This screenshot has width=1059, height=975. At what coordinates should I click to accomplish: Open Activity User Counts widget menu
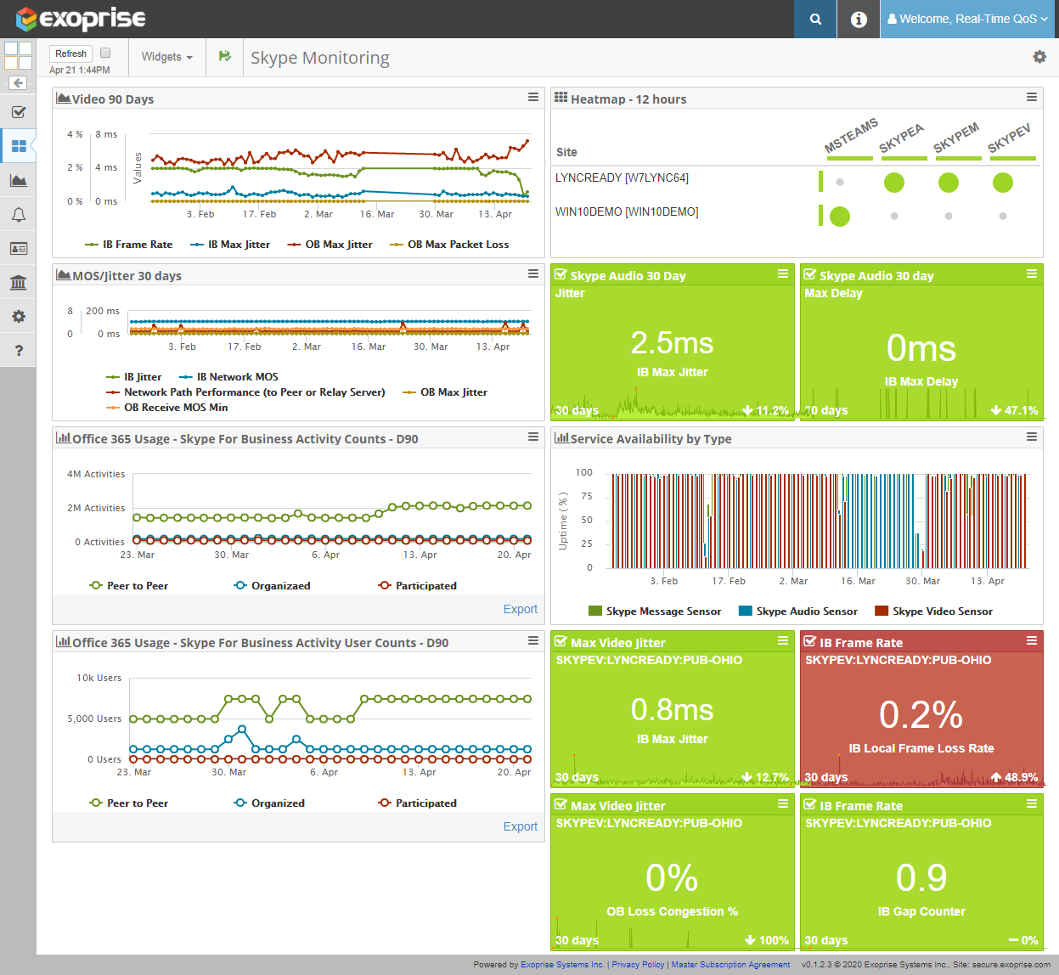coord(533,640)
